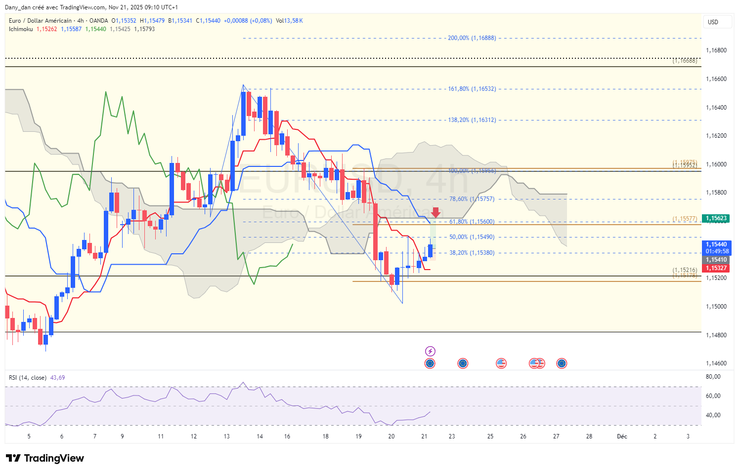The width and height of the screenshot is (739, 473).
Task: Click the +0,00088 (+0,08%) change value
Action: click(x=248, y=21)
